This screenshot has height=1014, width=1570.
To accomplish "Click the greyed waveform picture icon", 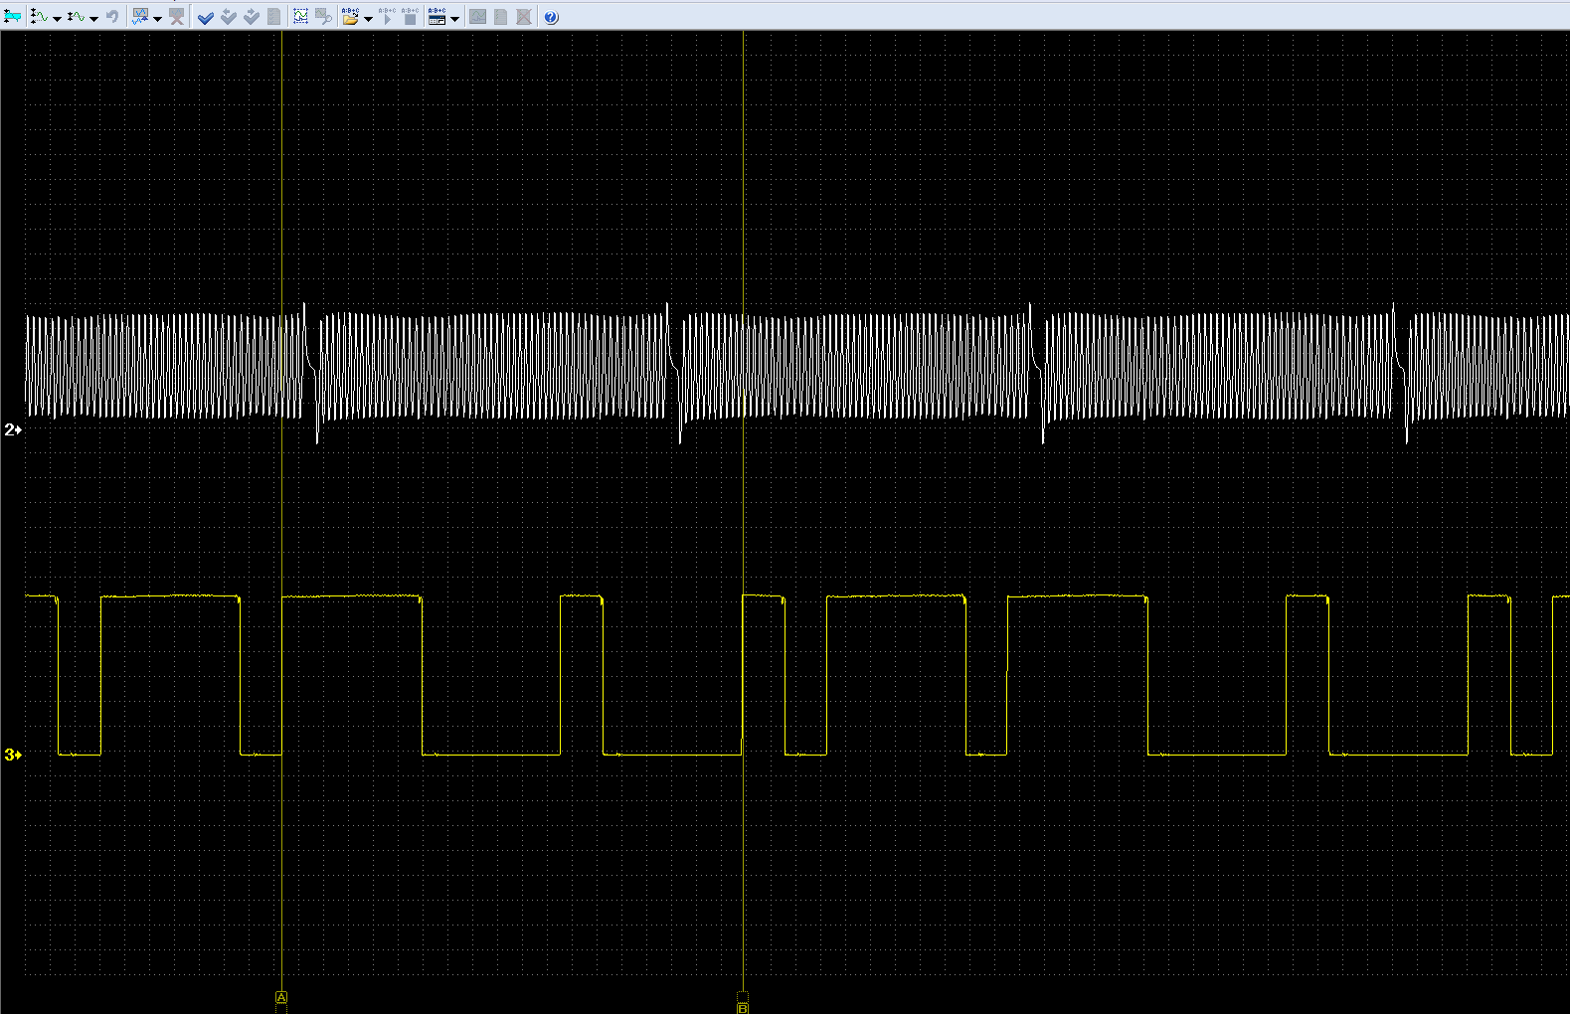I will pyautogui.click(x=478, y=17).
